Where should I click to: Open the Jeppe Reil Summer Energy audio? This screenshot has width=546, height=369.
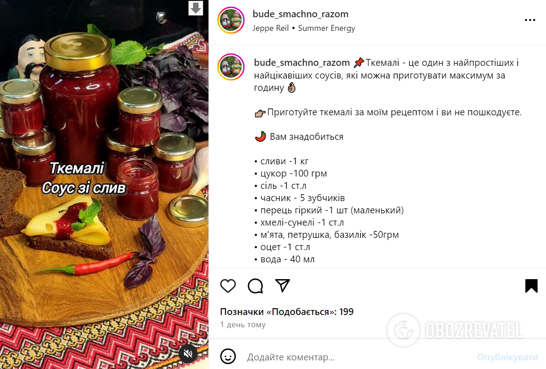(x=304, y=28)
